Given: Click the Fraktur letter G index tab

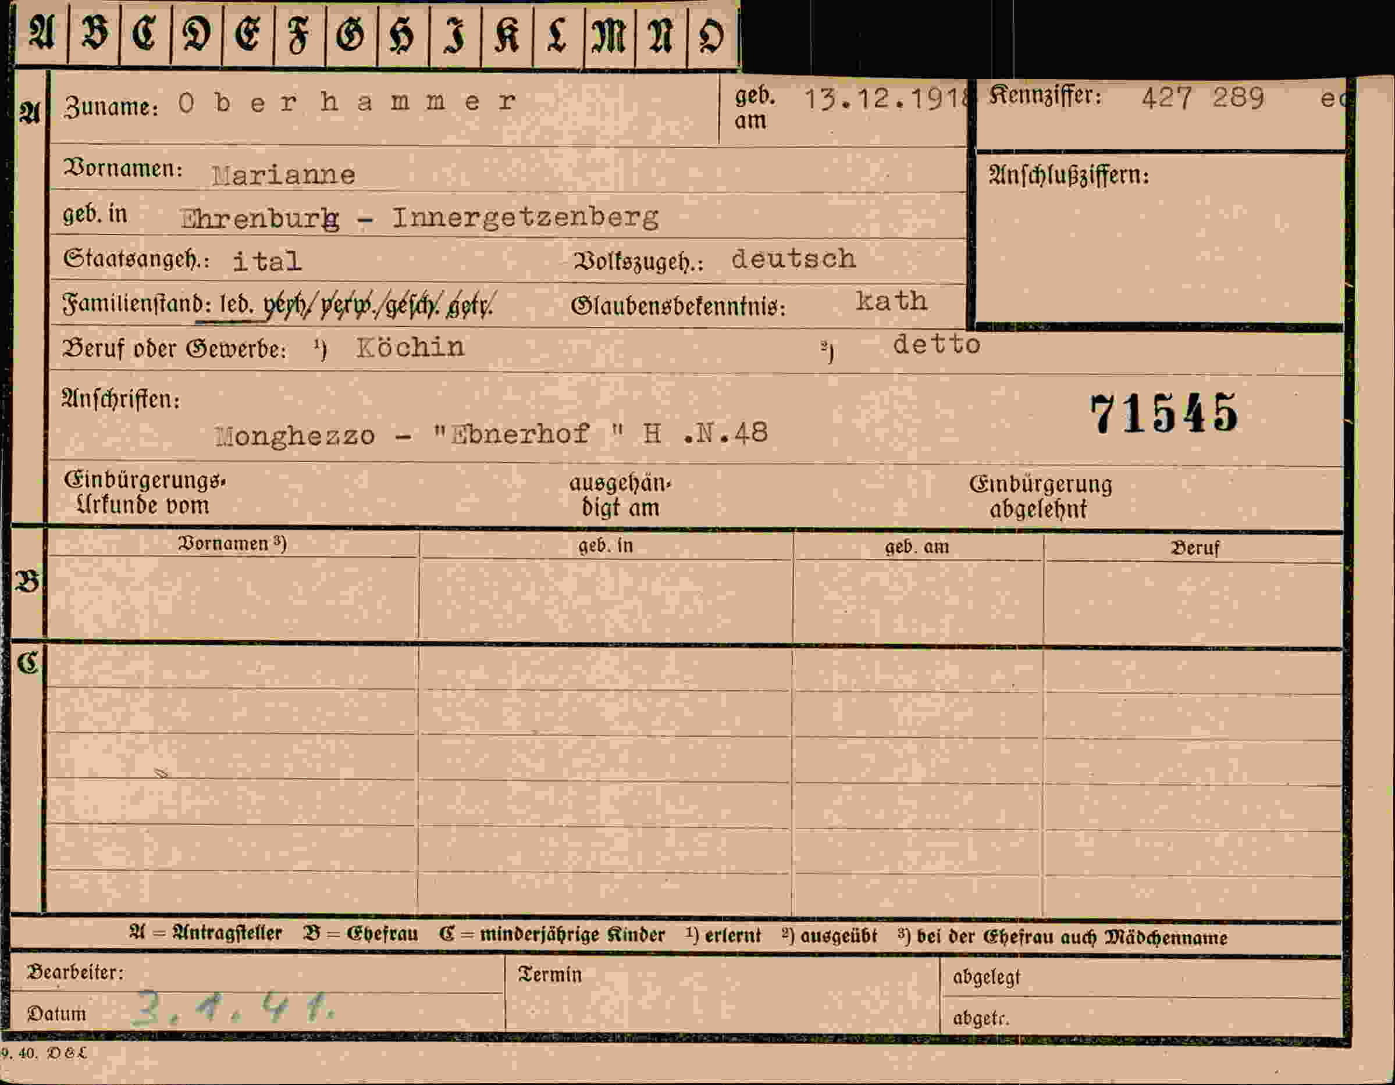Looking at the screenshot, I should 351,33.
